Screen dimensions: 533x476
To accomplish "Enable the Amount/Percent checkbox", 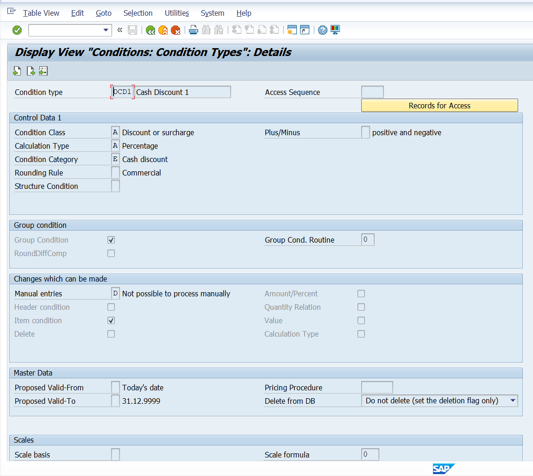I will pos(361,294).
